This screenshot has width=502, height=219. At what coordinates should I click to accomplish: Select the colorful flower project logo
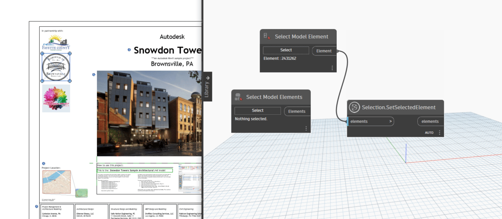[56, 98]
